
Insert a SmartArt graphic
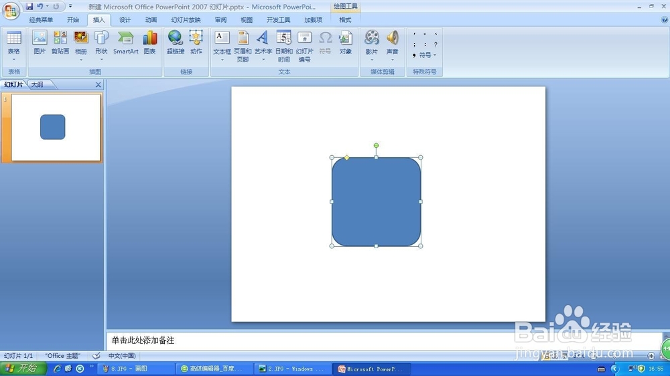126,43
